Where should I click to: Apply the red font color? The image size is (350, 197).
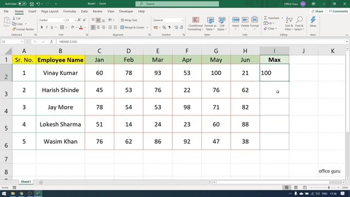(x=81, y=27)
